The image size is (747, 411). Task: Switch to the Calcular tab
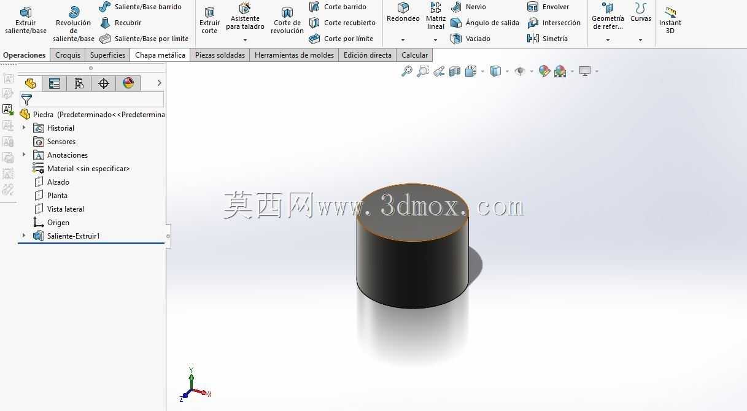pos(414,55)
